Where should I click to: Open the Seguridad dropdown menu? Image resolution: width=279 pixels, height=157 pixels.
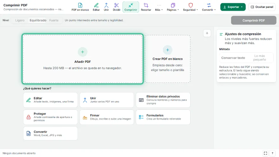[x=190, y=7]
